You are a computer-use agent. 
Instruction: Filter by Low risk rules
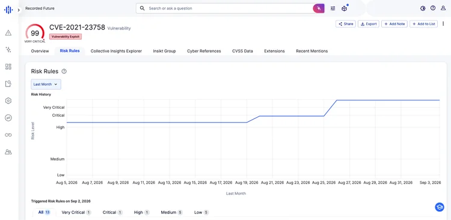point(201,213)
